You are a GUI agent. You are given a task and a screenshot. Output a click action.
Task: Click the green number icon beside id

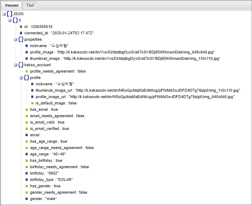(x=21, y=27)
